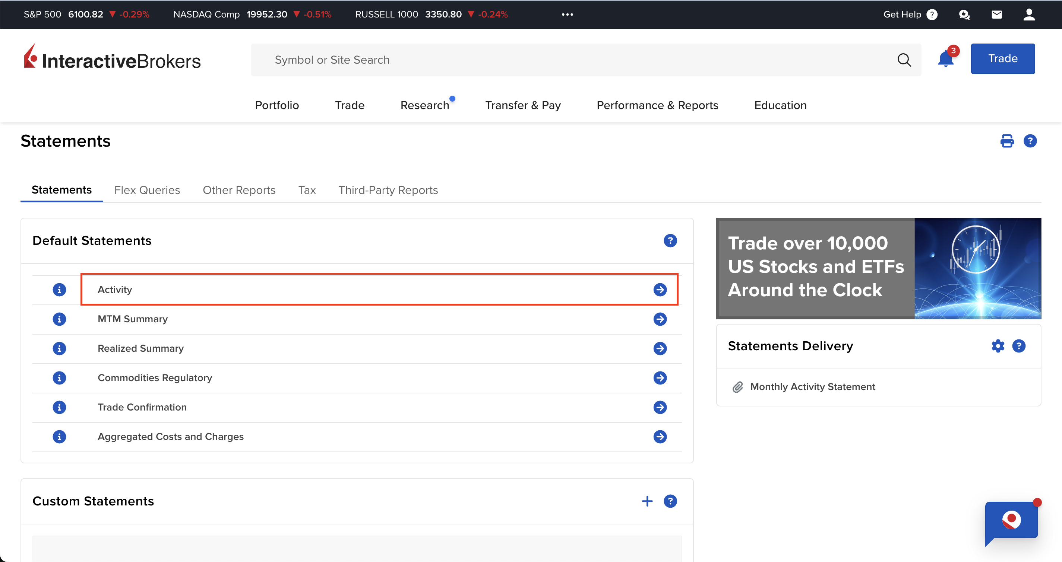Select the Activity statement row label

pyautogui.click(x=115, y=290)
